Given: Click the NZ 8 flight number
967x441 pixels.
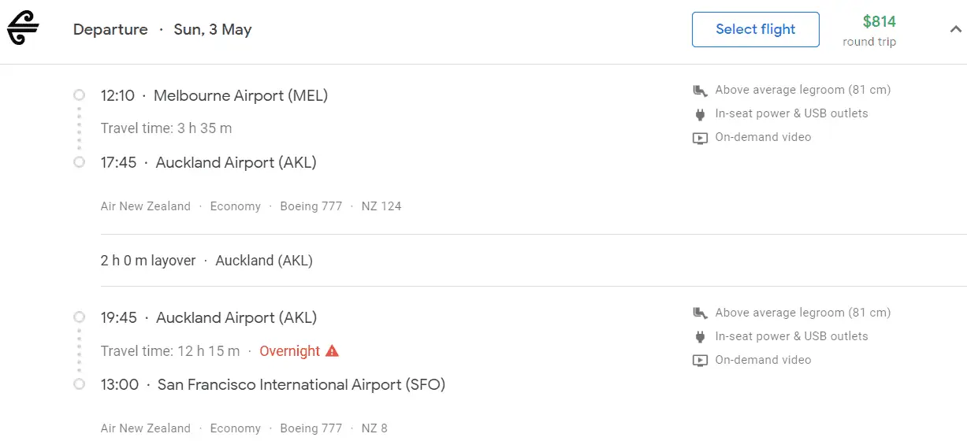Looking at the screenshot, I should [374, 429].
